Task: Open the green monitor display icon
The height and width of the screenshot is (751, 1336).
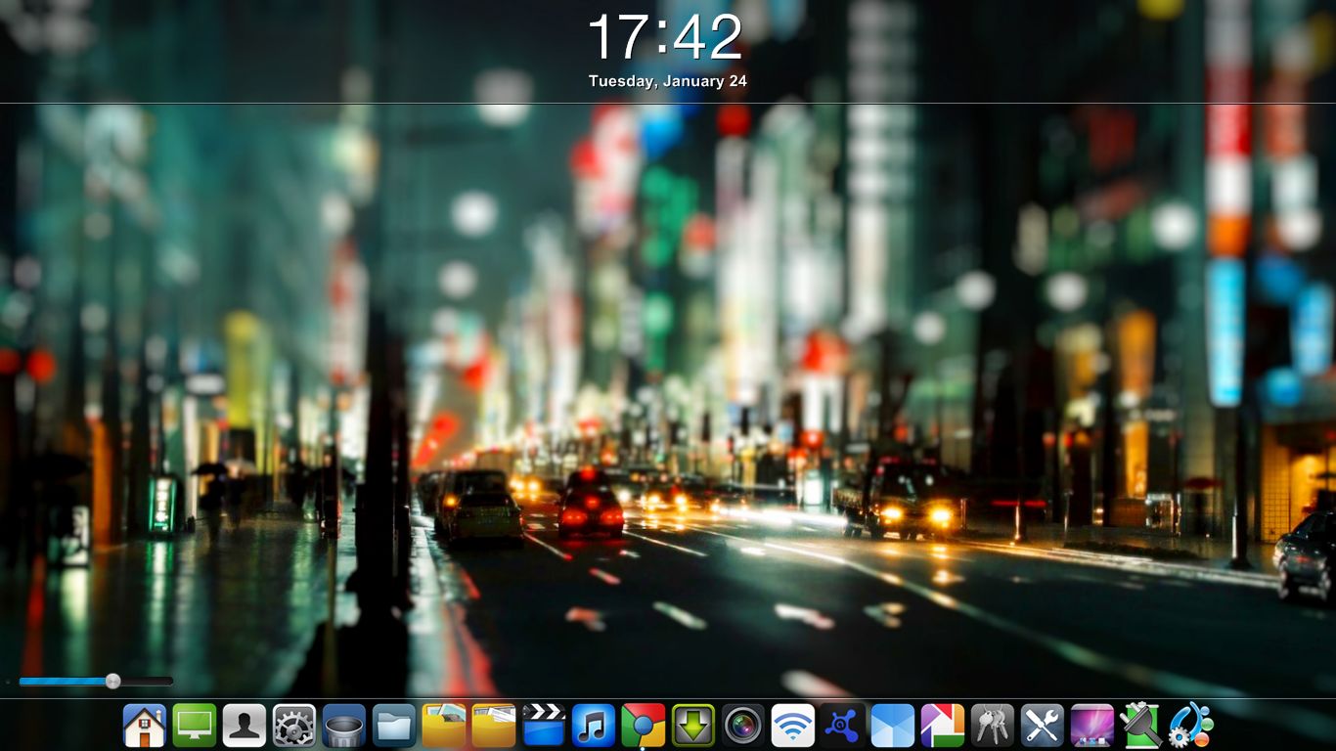Action: [195, 726]
